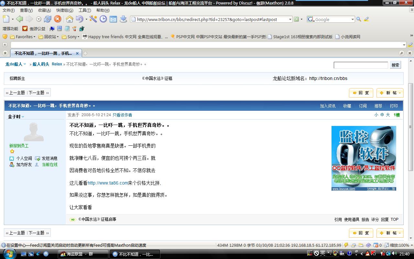Click the full-screen toggle toolbar icon

tap(113, 19)
